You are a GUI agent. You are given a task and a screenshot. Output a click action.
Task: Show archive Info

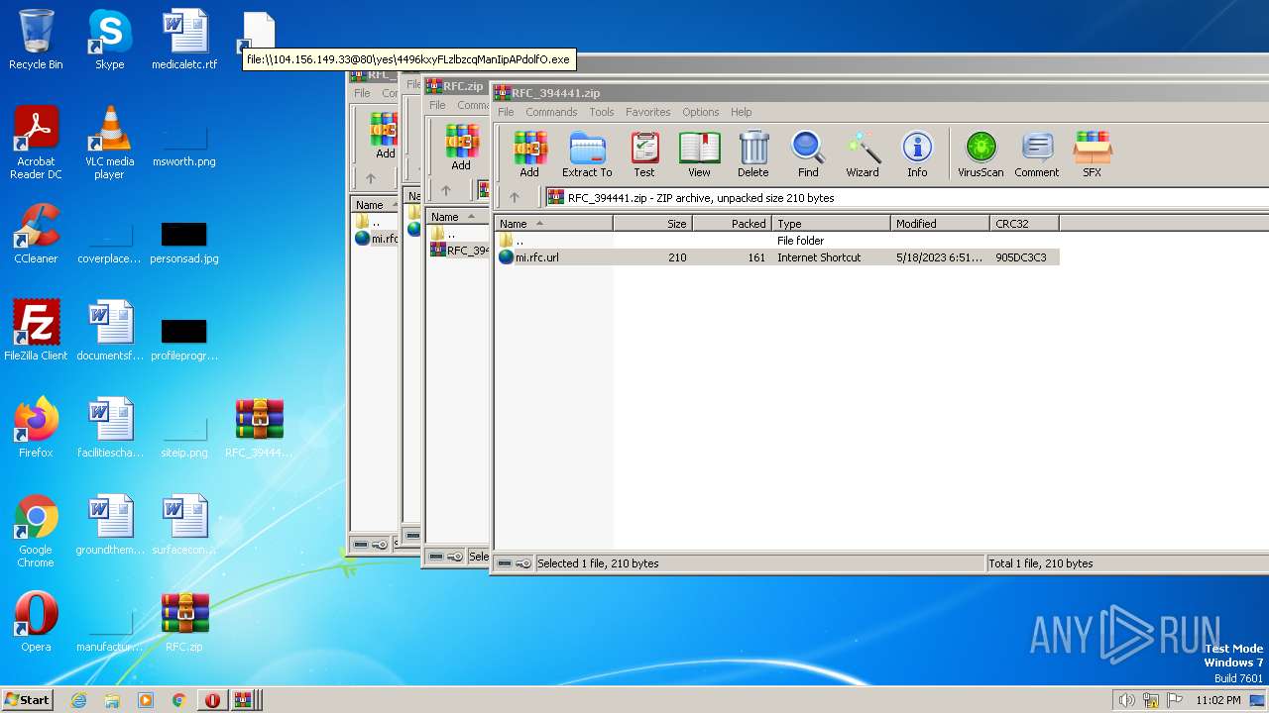click(917, 154)
